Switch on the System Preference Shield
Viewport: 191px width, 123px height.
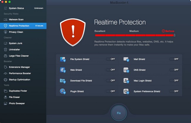pos(174,91)
